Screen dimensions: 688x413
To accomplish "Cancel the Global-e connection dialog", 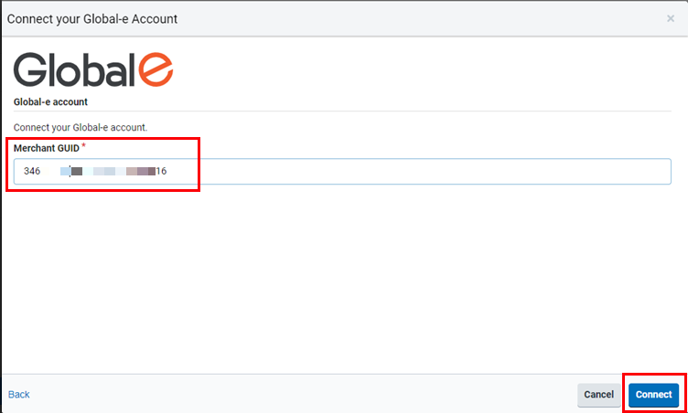I will coord(598,395).
